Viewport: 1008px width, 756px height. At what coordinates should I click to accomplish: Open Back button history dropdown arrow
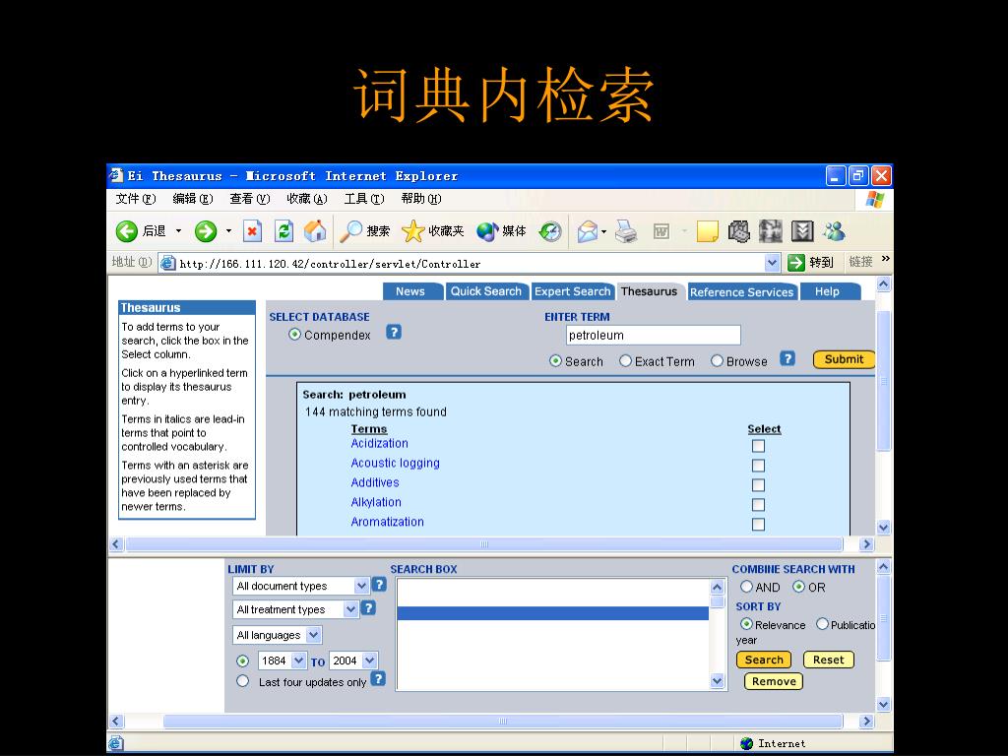[x=178, y=230]
